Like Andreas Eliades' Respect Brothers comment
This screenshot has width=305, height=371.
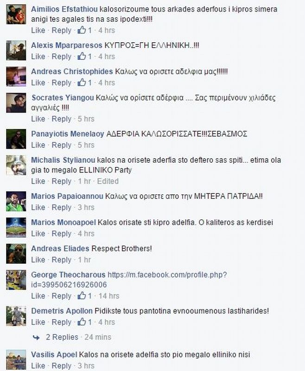[38, 260]
